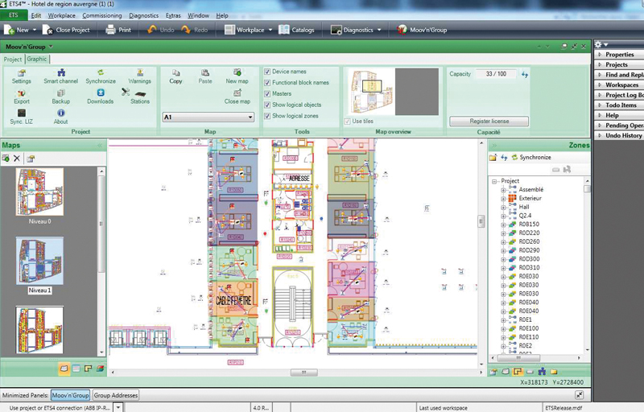Viewport: 644px width, 412px height.
Task: Select R0D310 in the zones tree
Action: [x=529, y=267]
